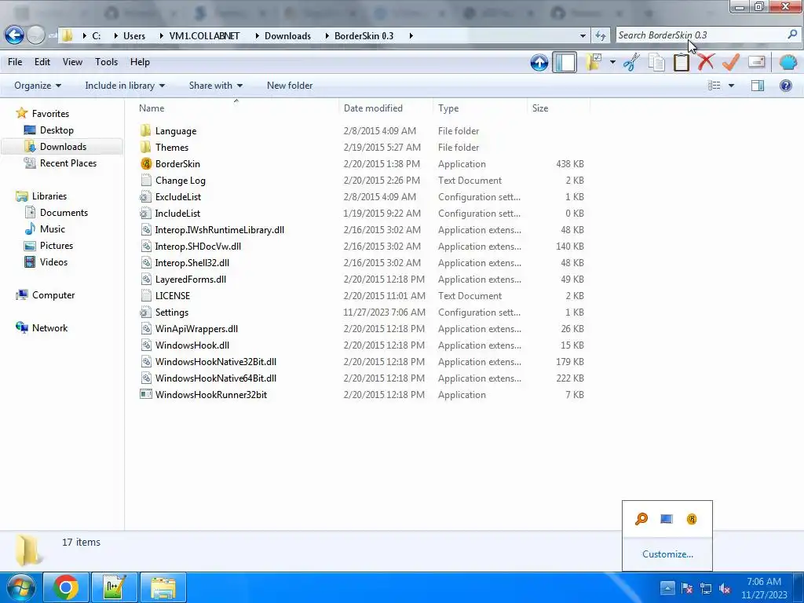The width and height of the screenshot is (804, 603).
Task: Refresh the folder view
Action: (x=601, y=35)
